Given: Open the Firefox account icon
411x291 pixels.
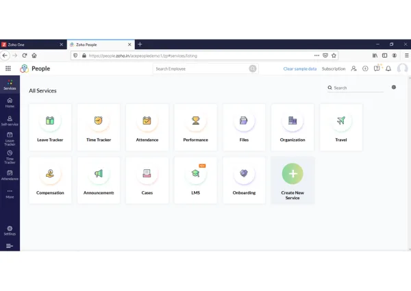Looking at the screenshot, I should click(395, 55).
